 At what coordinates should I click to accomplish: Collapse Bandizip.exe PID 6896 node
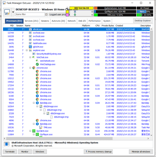(x=34, y=124)
